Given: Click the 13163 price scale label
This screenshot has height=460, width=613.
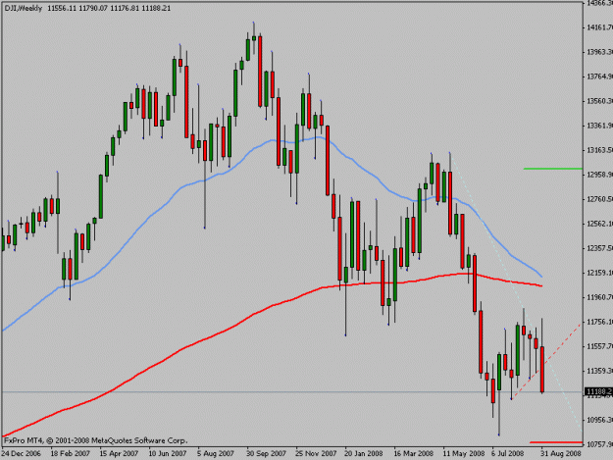Looking at the screenshot, I should pyautogui.click(x=599, y=150).
